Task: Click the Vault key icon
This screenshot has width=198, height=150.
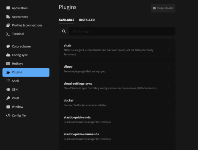Action: (8, 98)
